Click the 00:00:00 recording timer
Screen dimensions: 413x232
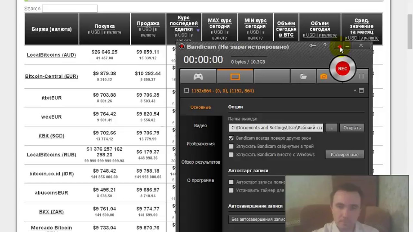coord(203,60)
